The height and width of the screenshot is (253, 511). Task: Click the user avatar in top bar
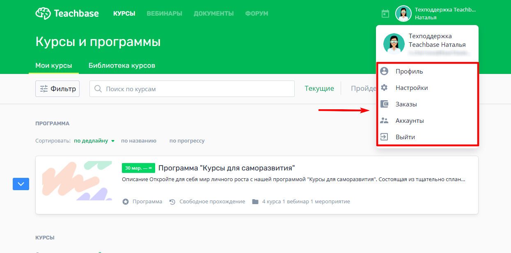pyautogui.click(x=403, y=14)
